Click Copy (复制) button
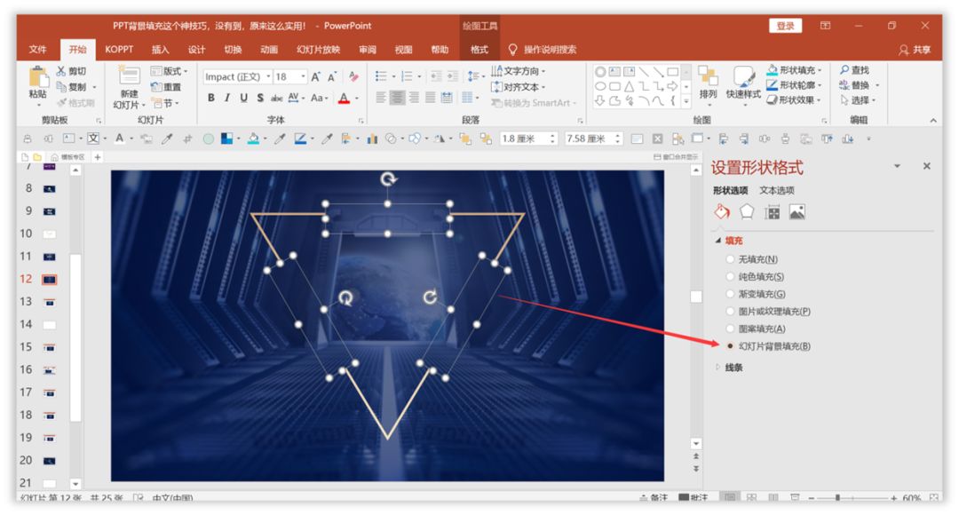The height and width of the screenshot is (515, 959). [72, 87]
